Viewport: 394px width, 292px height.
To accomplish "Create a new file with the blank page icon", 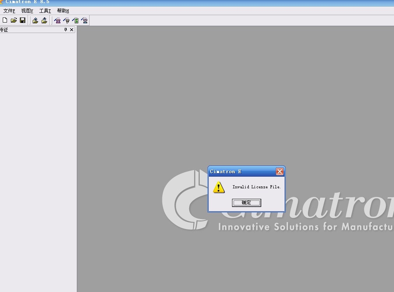I will 5,20.
